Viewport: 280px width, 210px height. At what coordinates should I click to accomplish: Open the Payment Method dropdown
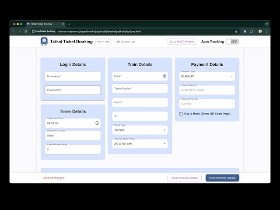tap(207, 90)
